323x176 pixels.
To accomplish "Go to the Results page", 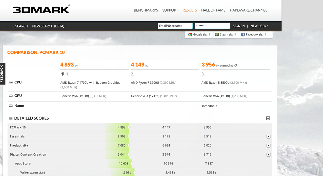I will click(190, 10).
